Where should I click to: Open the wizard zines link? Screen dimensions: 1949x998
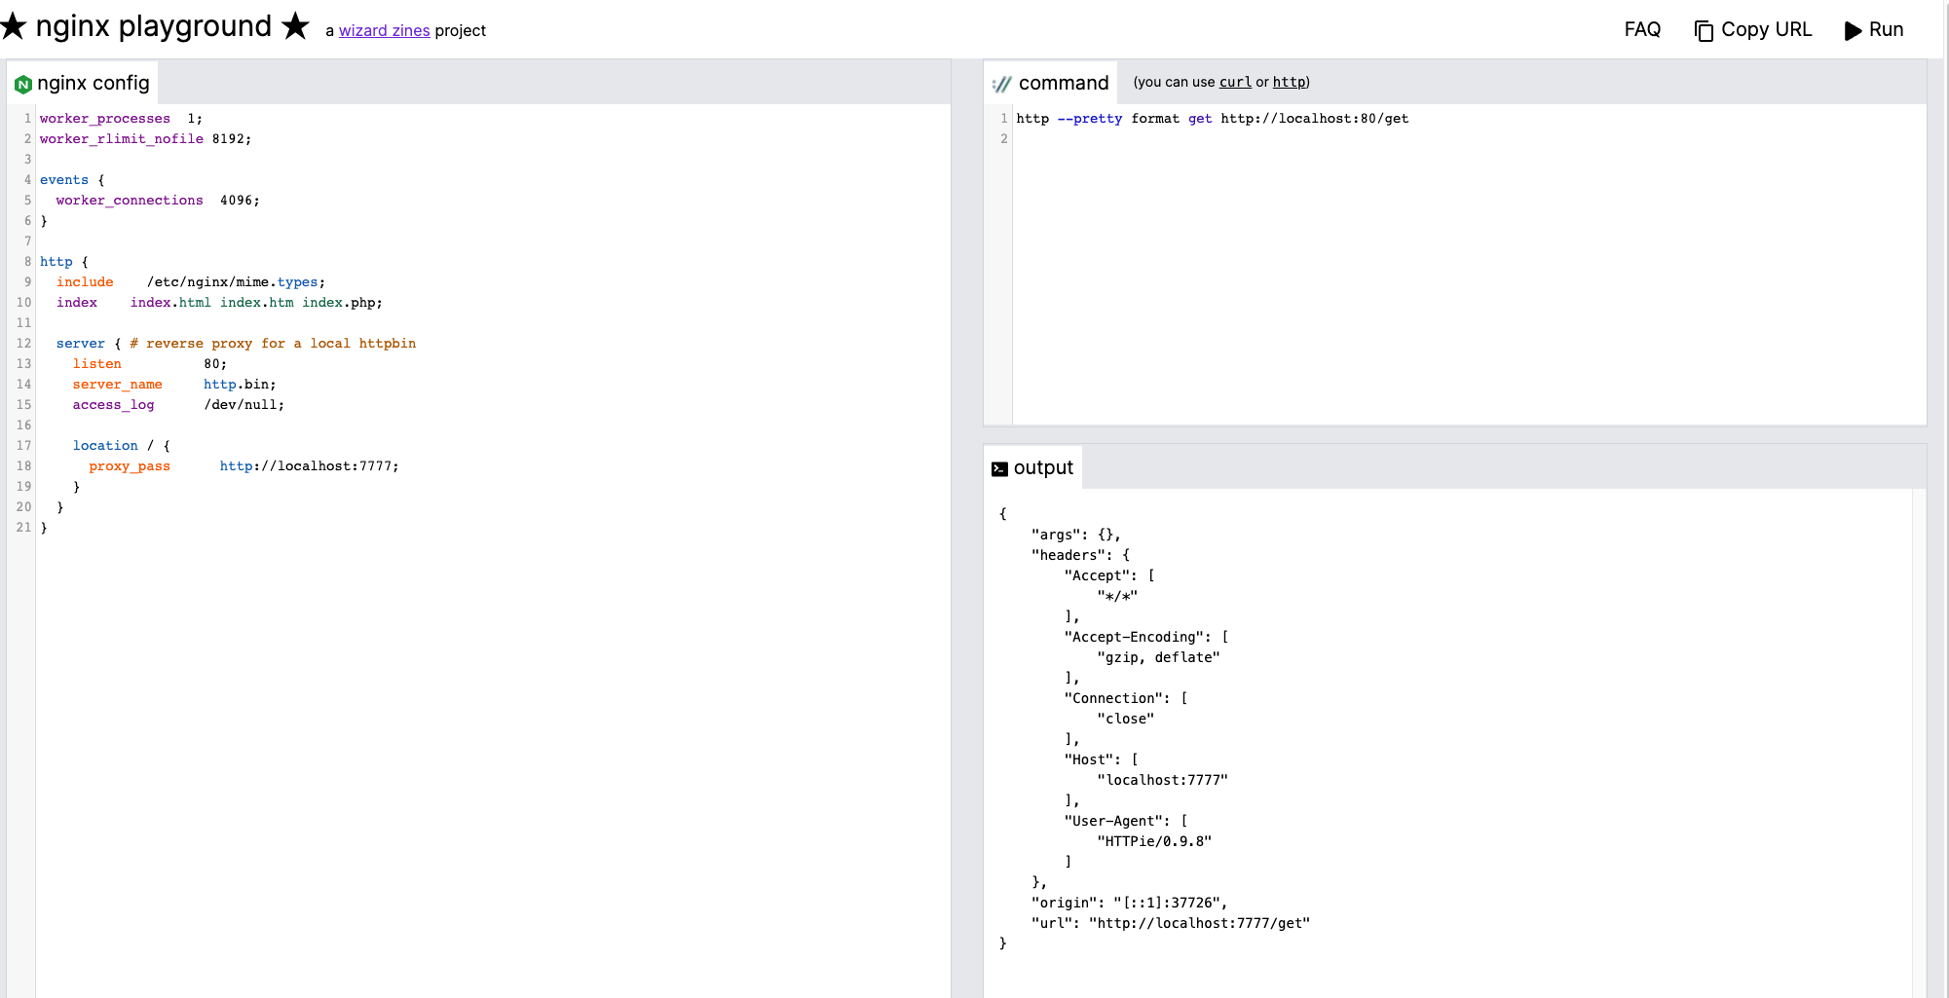point(384,30)
